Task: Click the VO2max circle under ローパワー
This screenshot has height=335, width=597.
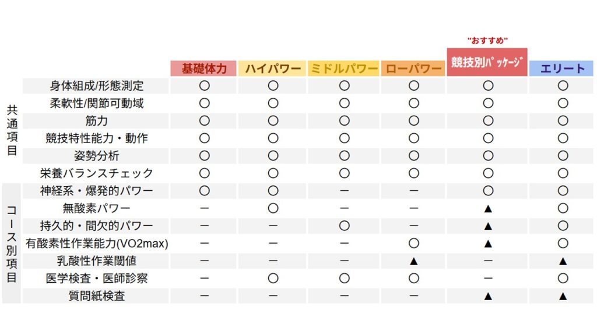Action: (414, 243)
